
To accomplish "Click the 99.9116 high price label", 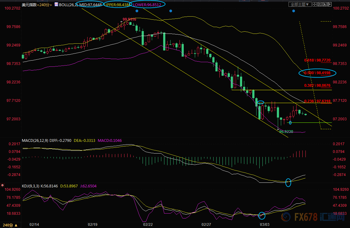I will (x=129, y=19).
